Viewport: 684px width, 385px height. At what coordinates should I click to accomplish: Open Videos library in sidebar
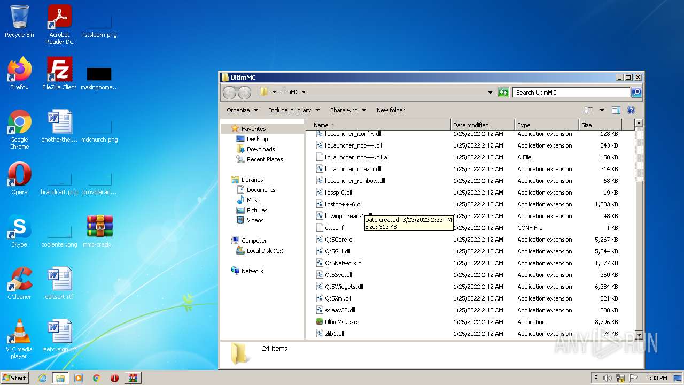tap(255, 220)
